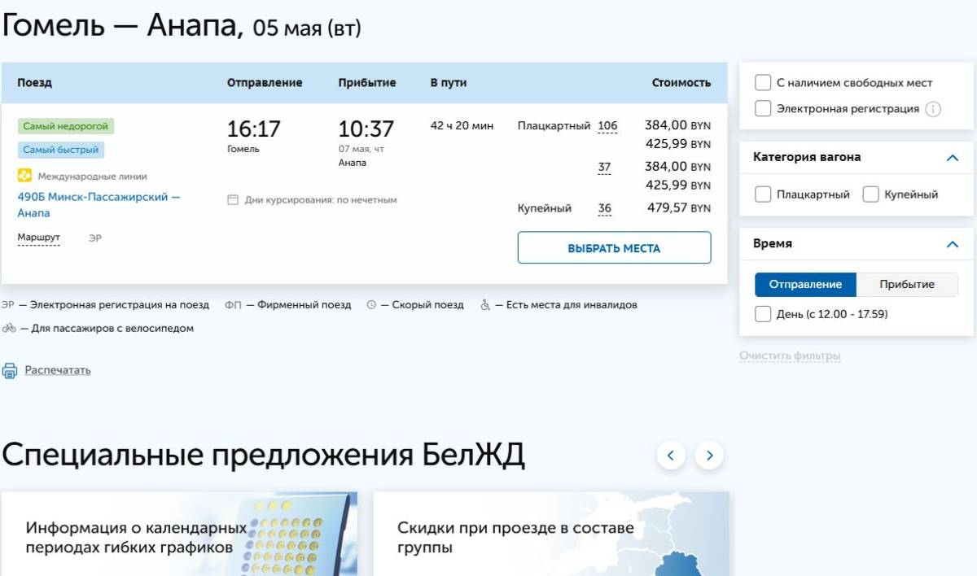977x576 pixels.
Task: Collapse the Время filter section
Action: click(x=953, y=242)
